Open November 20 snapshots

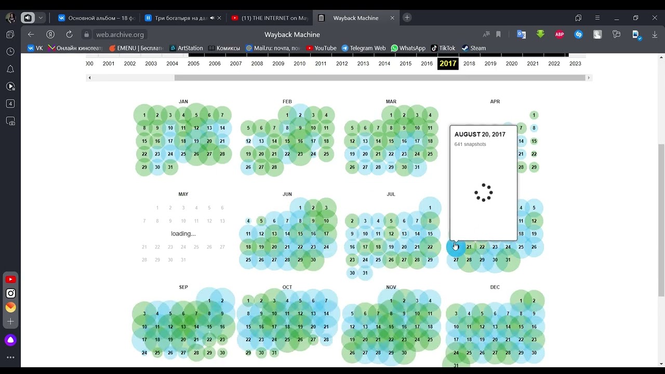365,340
